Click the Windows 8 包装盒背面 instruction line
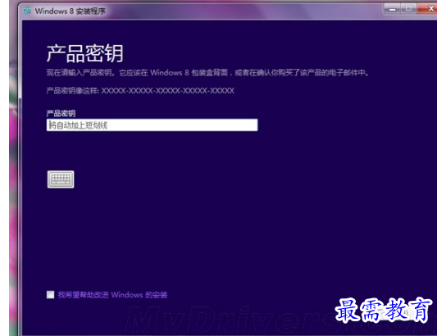Image resolution: width=437 pixels, height=336 pixels. (207, 73)
